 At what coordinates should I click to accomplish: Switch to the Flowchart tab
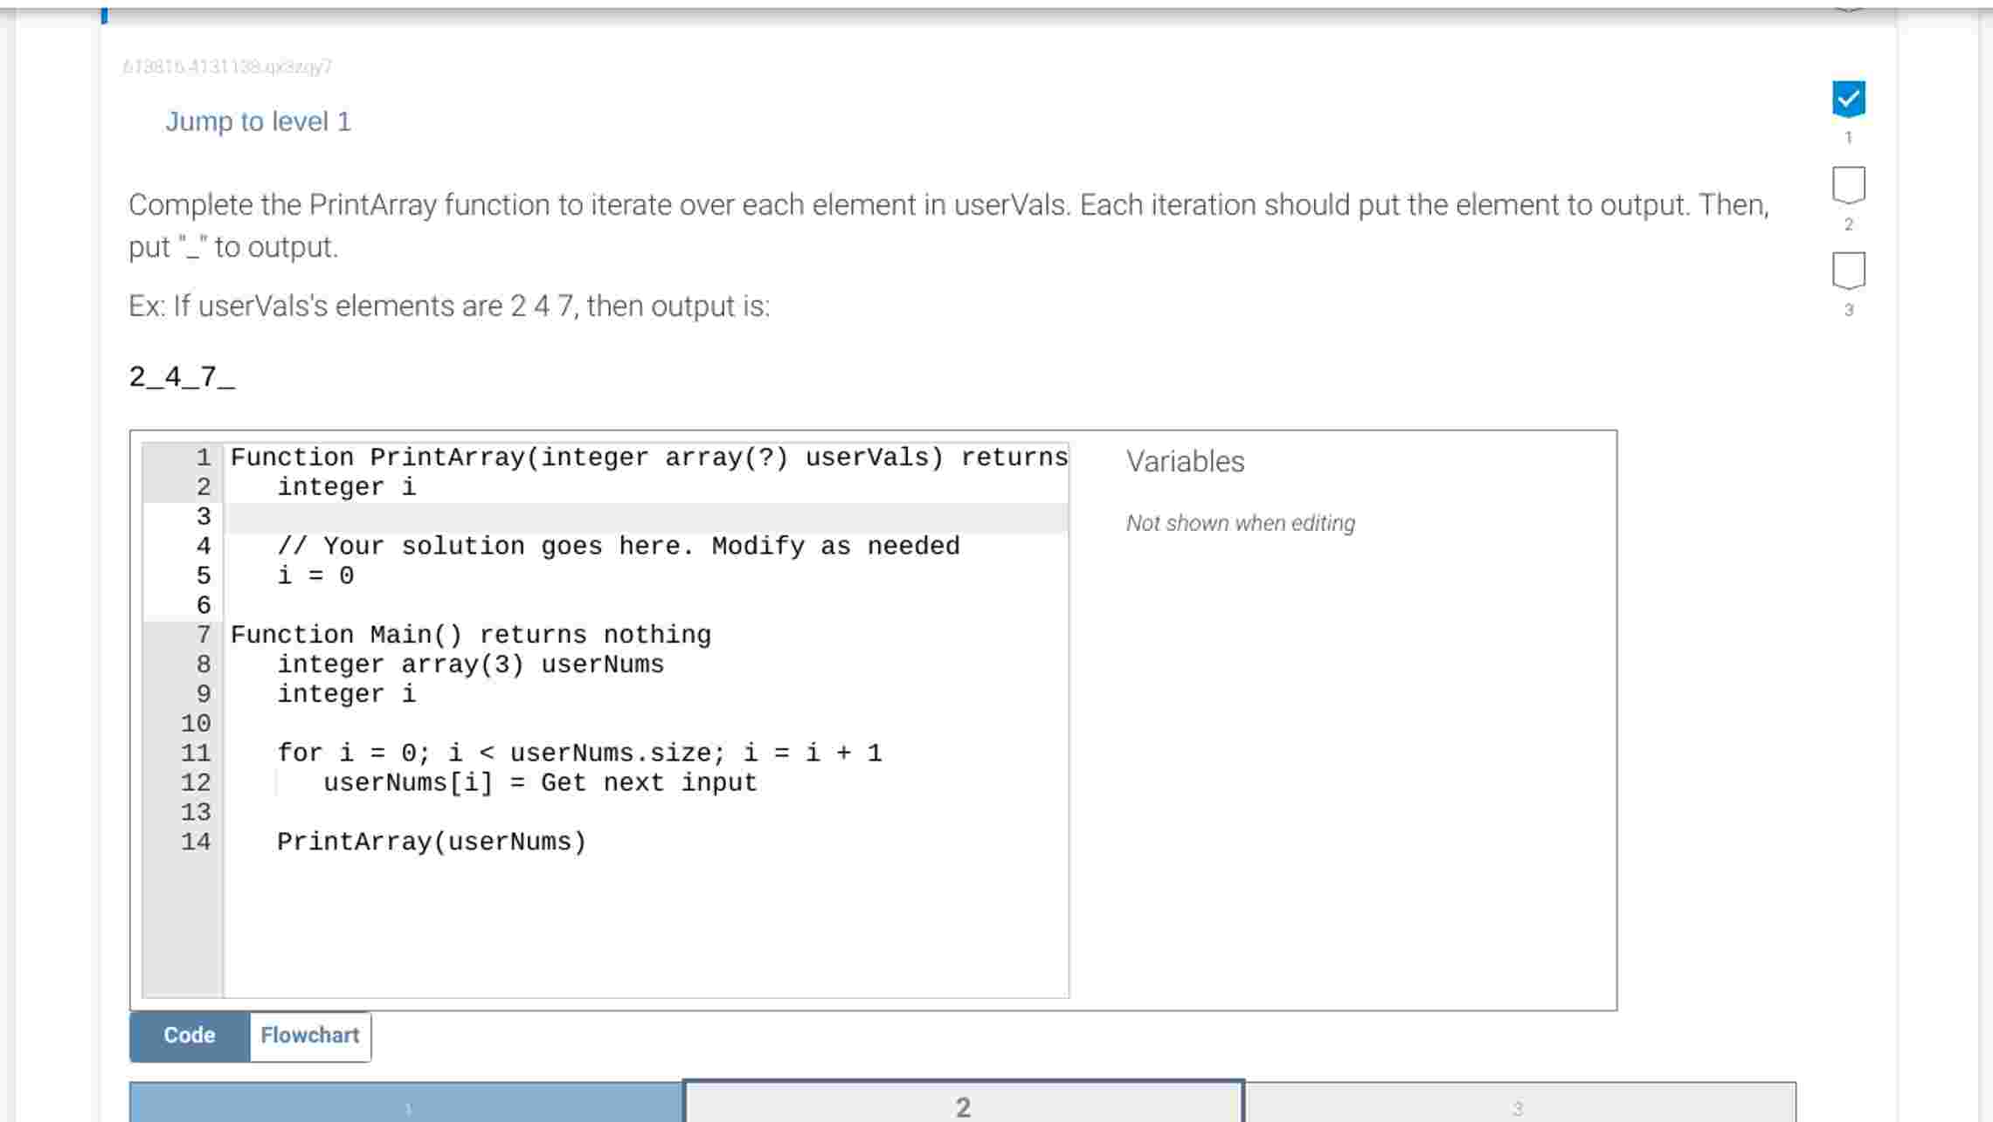[308, 1035]
